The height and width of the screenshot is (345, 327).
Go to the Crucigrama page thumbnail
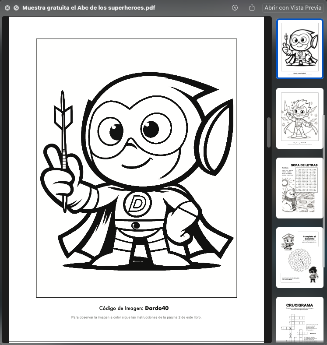[x=300, y=321]
